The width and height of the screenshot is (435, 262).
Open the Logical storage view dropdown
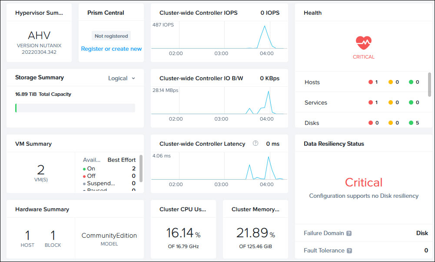pos(122,79)
